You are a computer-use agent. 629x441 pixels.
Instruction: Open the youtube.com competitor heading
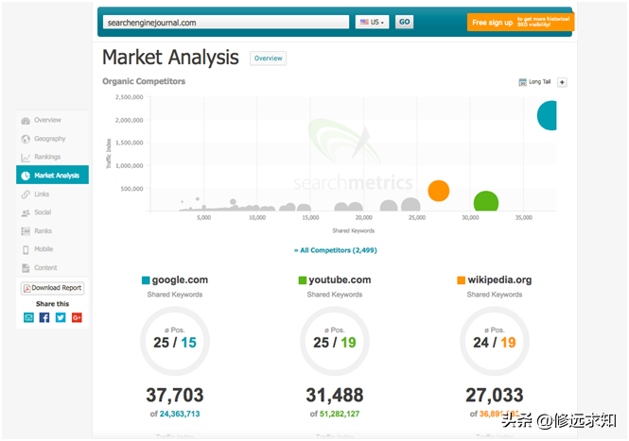click(x=340, y=280)
